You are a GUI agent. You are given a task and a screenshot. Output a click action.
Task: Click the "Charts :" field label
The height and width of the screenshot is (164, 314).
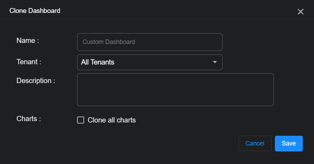tap(29, 119)
